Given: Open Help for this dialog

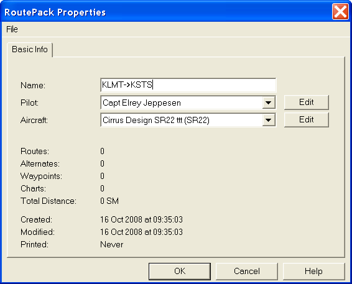Looking at the screenshot, I should (313, 271).
